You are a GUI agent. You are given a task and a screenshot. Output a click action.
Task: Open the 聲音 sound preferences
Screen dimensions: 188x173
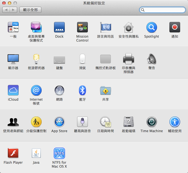pos(151,59)
